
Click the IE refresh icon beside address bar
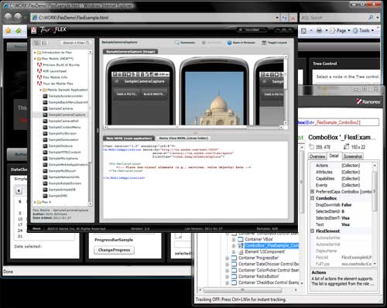coord(285,18)
